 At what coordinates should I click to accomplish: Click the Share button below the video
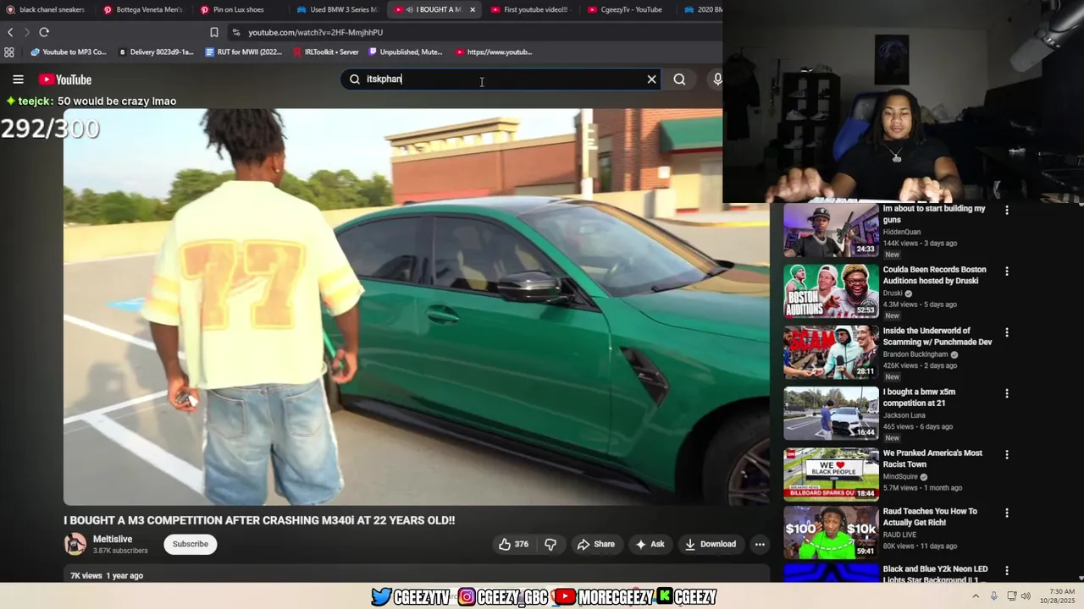coord(595,544)
